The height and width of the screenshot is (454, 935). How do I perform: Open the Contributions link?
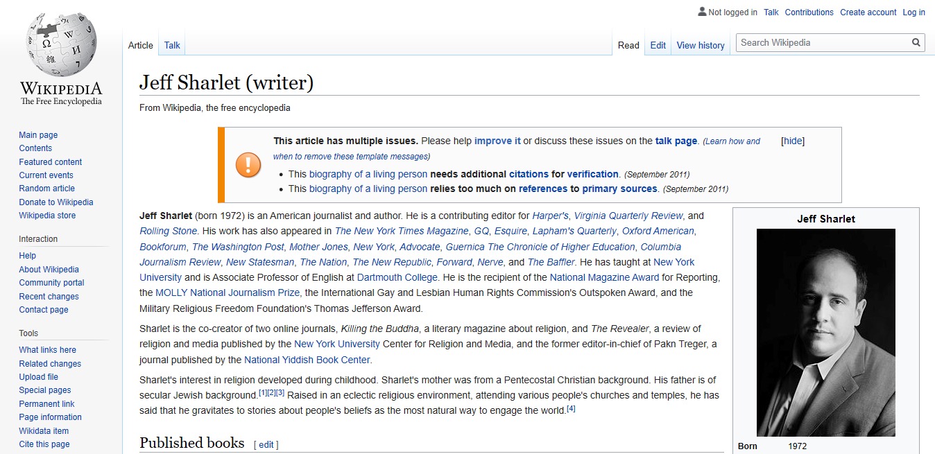pos(809,12)
